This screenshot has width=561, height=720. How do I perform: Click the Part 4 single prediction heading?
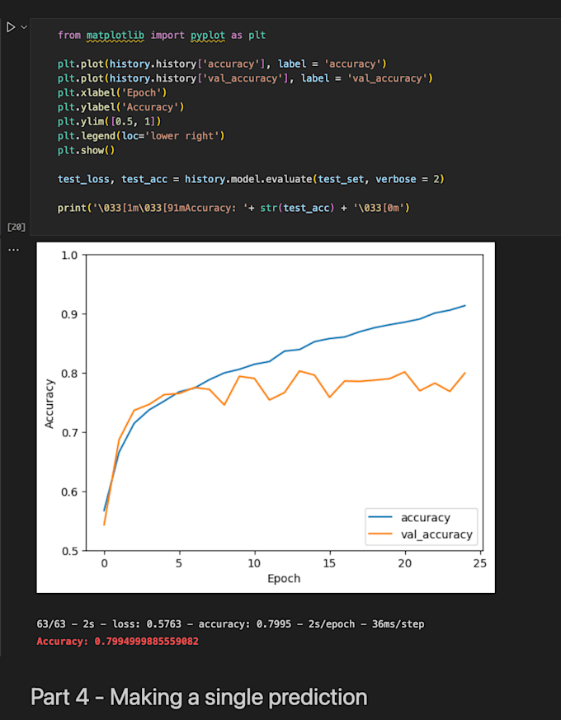198,697
